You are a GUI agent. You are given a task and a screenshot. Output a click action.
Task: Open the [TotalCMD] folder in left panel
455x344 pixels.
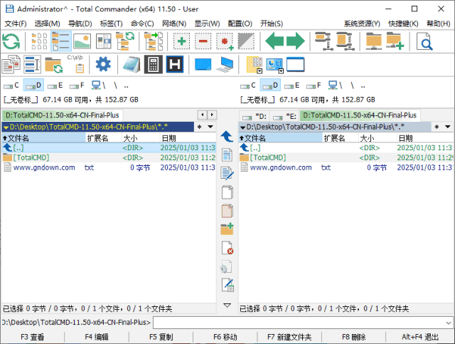pos(31,157)
